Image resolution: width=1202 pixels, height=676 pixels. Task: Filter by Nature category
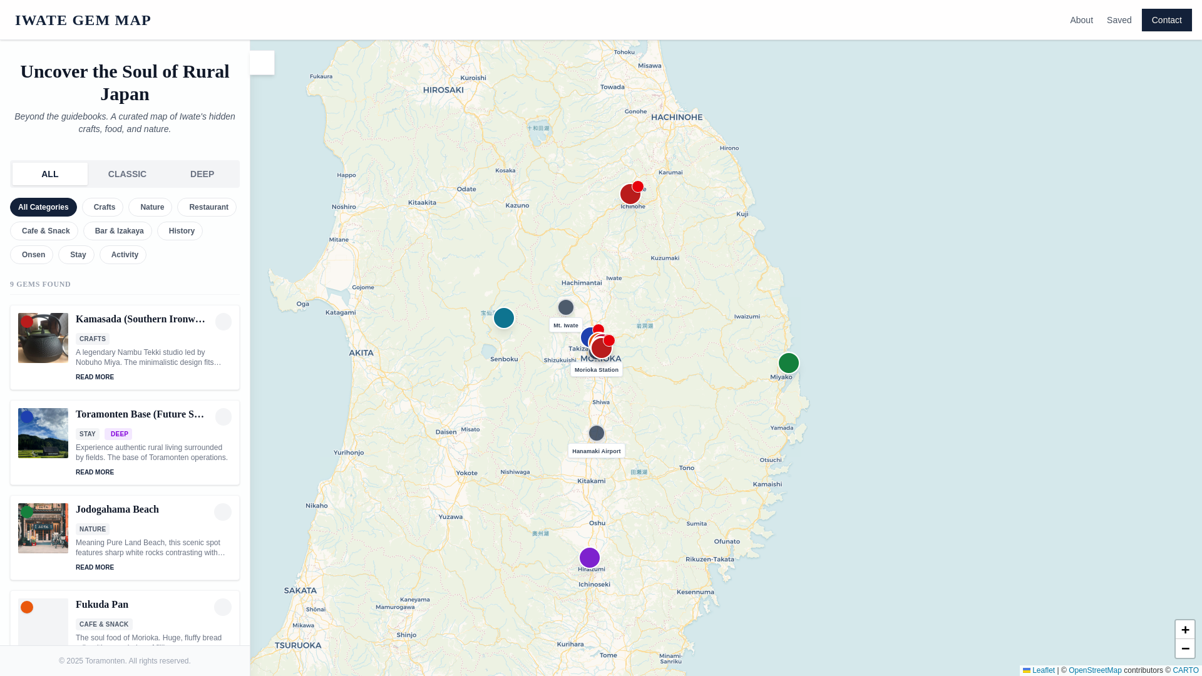(150, 207)
